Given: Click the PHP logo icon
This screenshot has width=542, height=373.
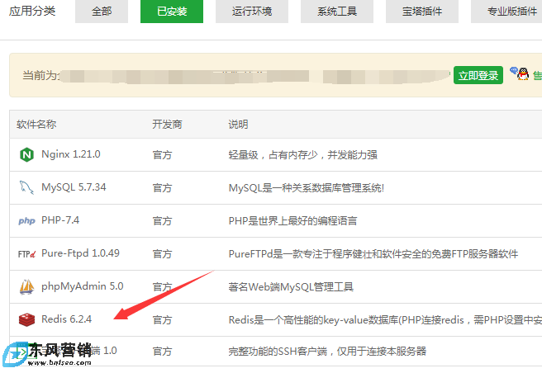Looking at the screenshot, I should point(26,220).
